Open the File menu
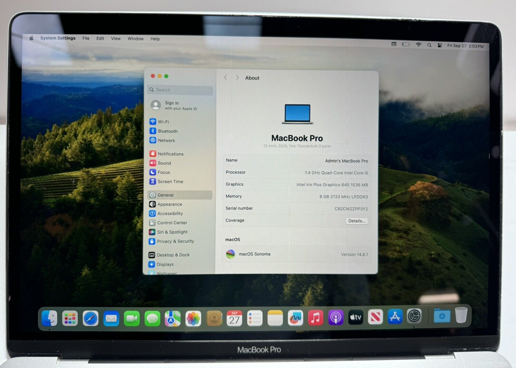Image resolution: width=516 pixels, height=368 pixels. 86,38
